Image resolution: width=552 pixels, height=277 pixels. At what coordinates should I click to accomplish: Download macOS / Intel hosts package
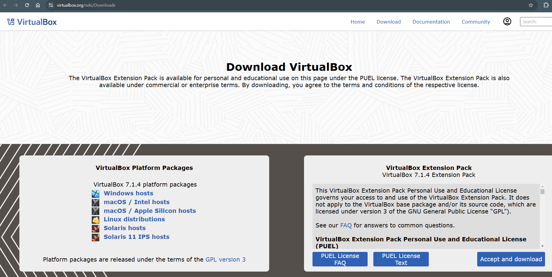coord(137,202)
